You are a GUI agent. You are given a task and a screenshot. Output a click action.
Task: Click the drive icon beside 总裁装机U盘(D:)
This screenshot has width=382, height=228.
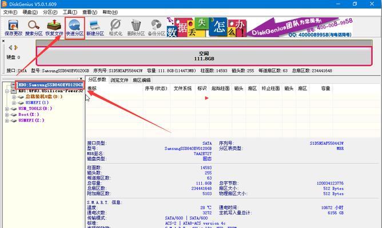pos(21,97)
